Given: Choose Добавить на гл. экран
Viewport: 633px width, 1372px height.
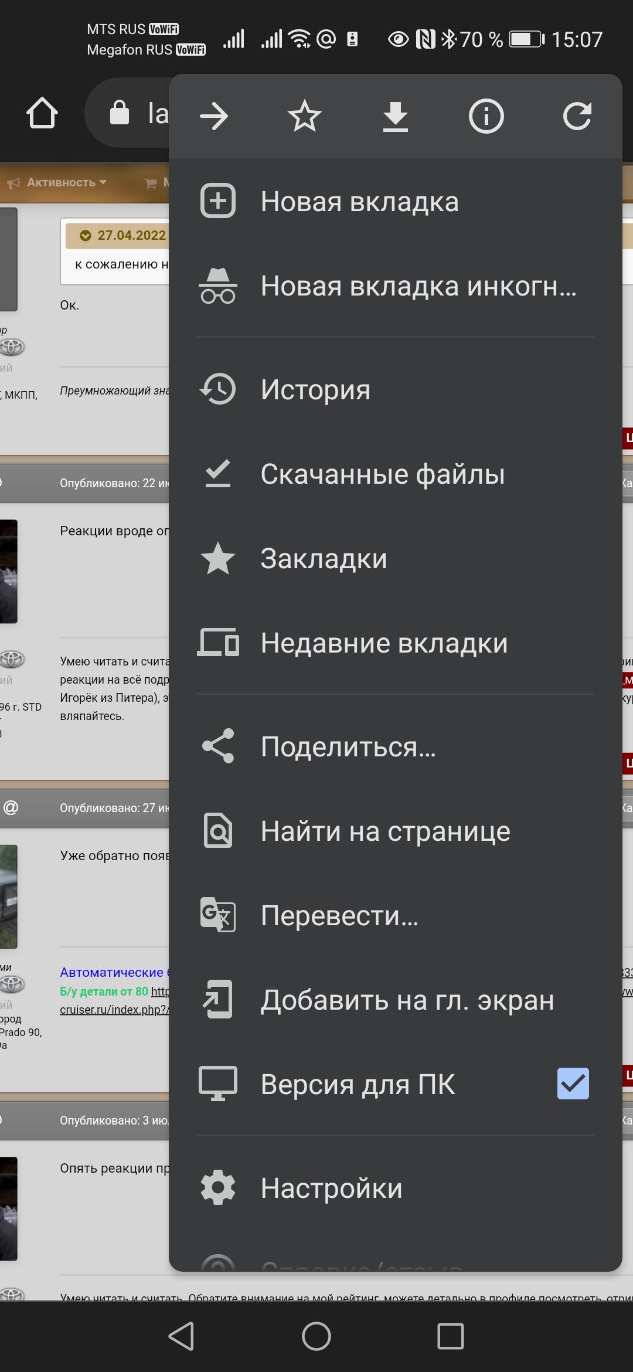Looking at the screenshot, I should (x=396, y=1000).
